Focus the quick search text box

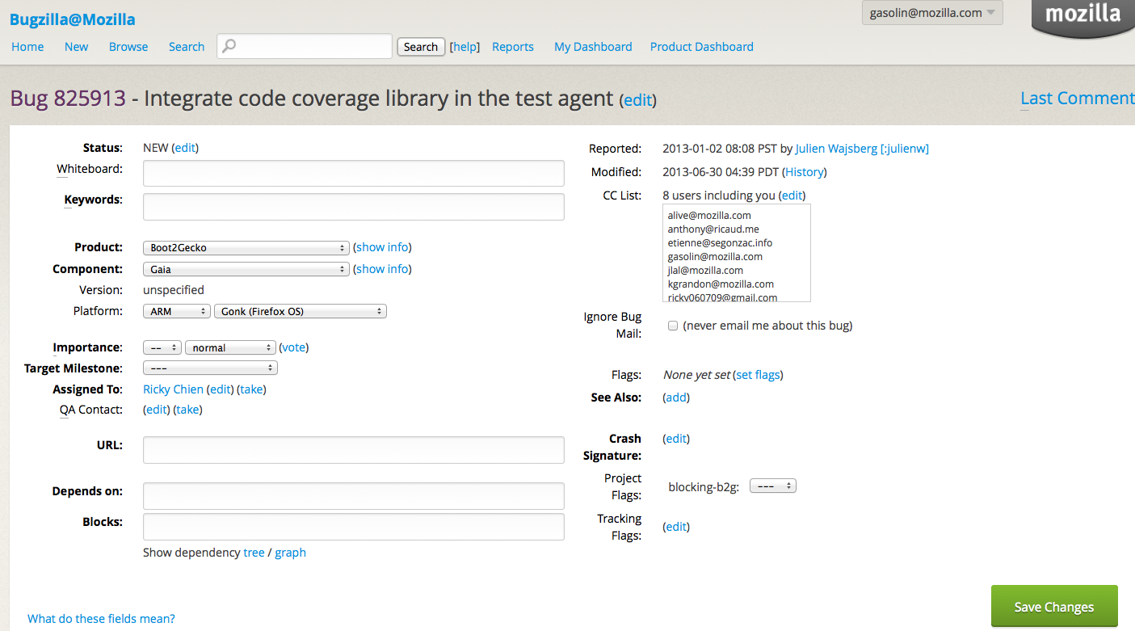pos(305,46)
